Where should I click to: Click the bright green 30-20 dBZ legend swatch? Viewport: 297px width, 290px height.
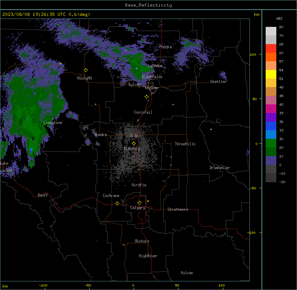(271, 143)
